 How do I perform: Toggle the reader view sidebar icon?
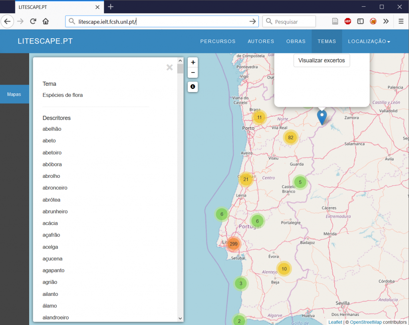(x=360, y=22)
